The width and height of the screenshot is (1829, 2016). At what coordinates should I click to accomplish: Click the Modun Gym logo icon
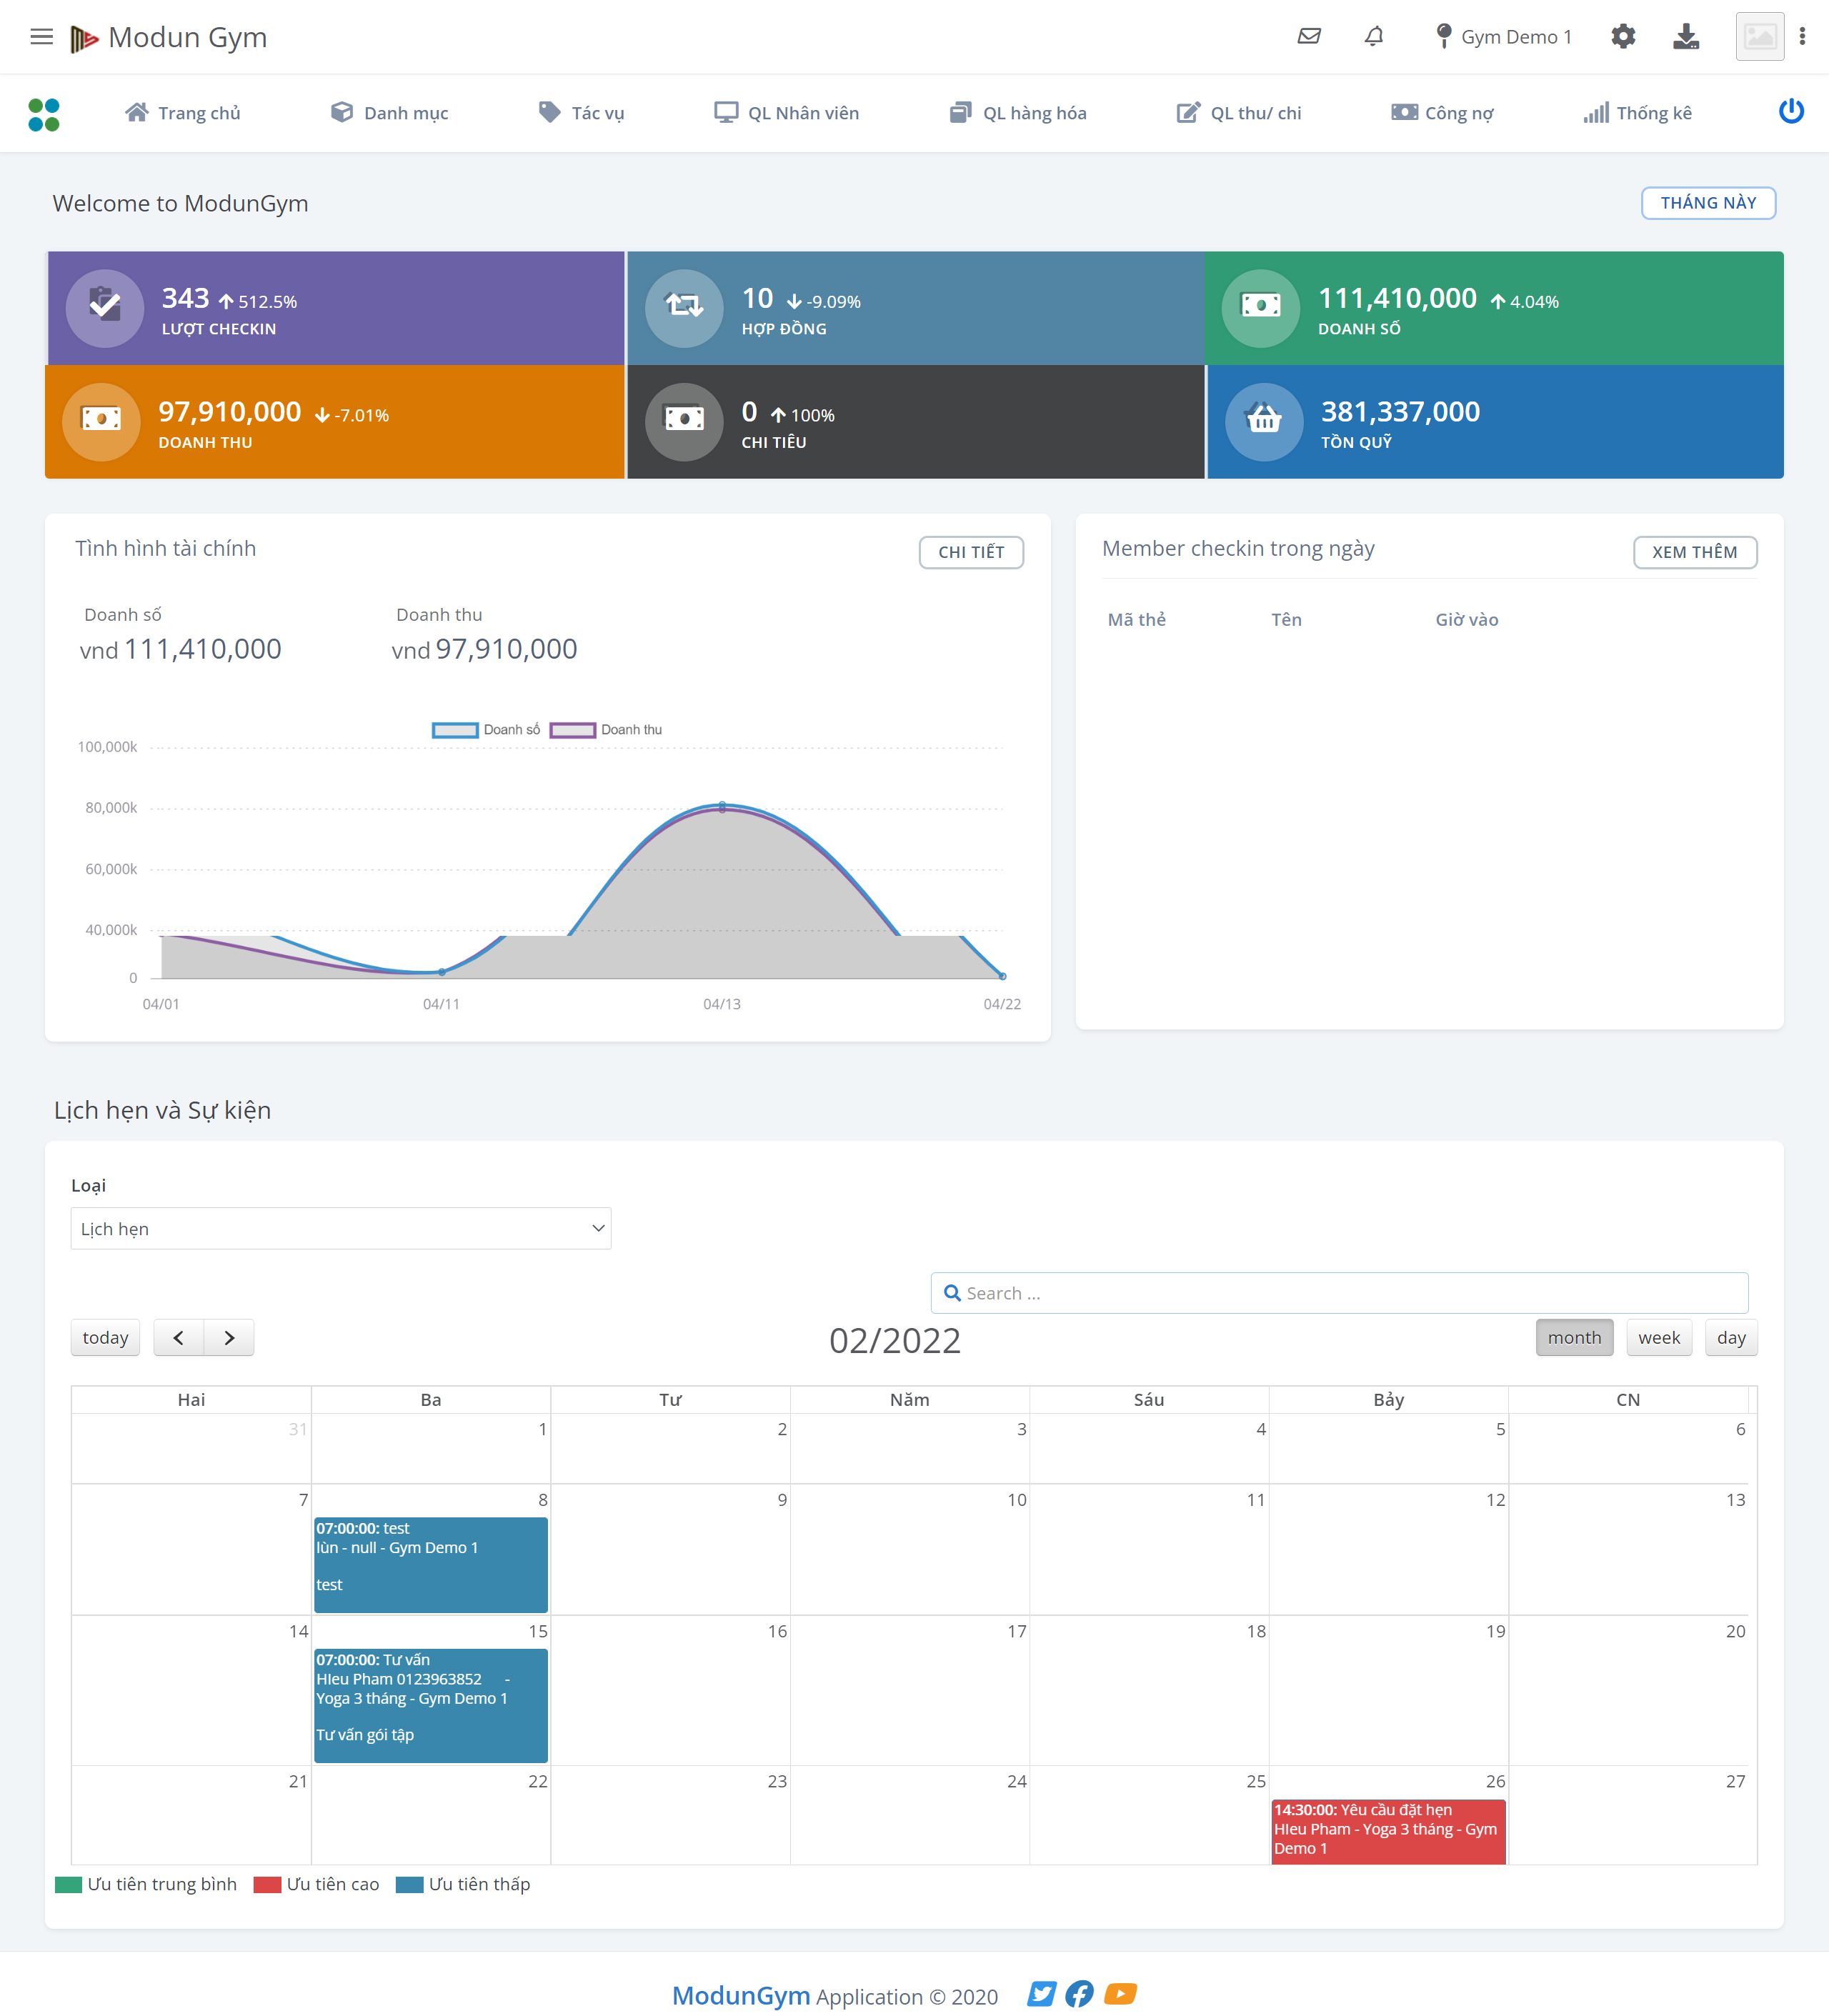point(84,38)
